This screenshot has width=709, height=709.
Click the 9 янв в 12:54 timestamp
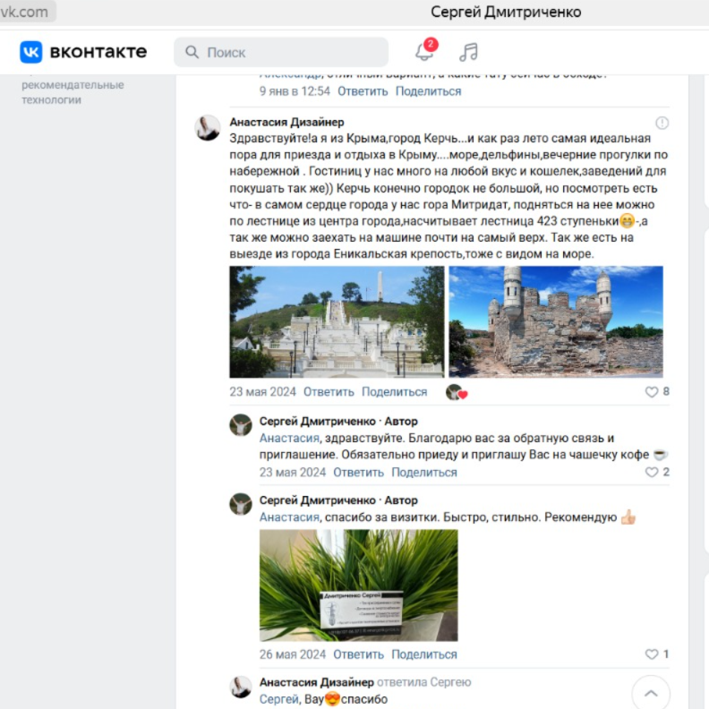click(295, 91)
